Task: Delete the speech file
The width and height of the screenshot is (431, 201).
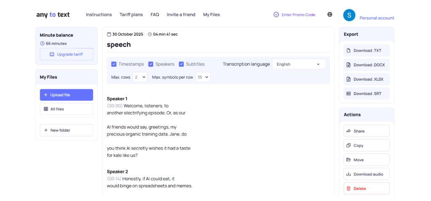Action: pos(367,188)
